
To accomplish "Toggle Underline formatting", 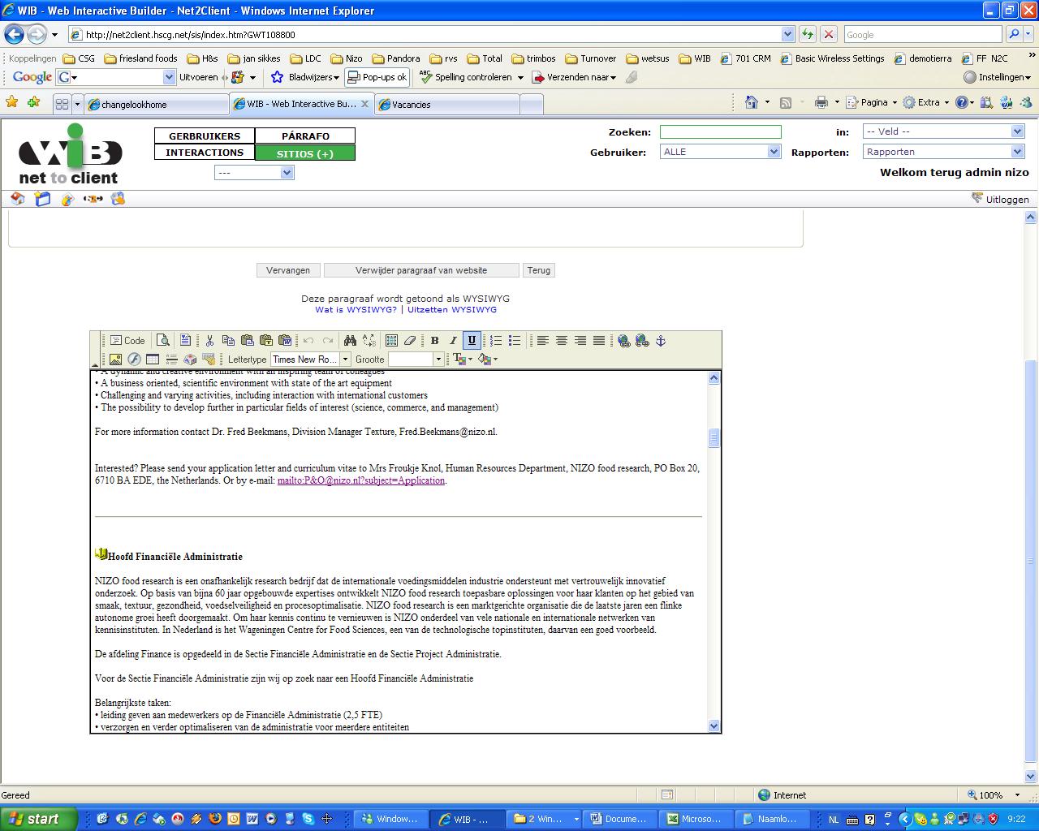I will [472, 341].
